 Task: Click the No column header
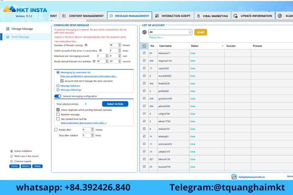[152, 46]
